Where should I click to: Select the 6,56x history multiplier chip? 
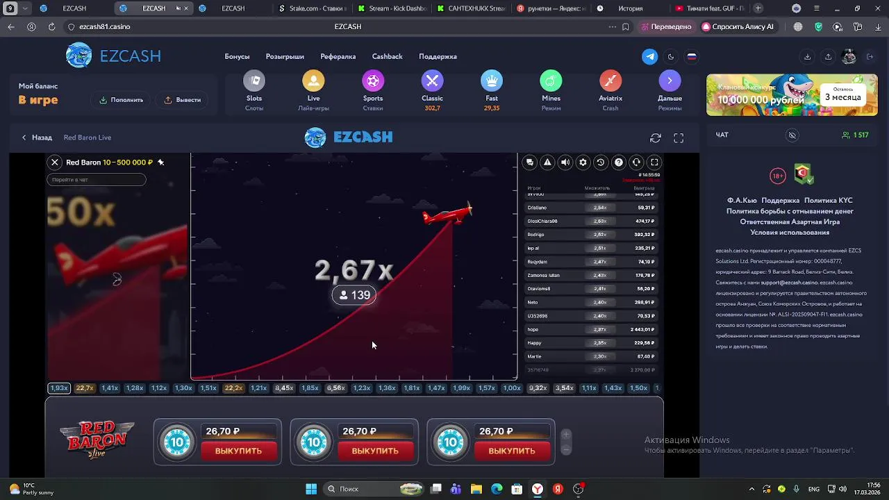coord(335,388)
